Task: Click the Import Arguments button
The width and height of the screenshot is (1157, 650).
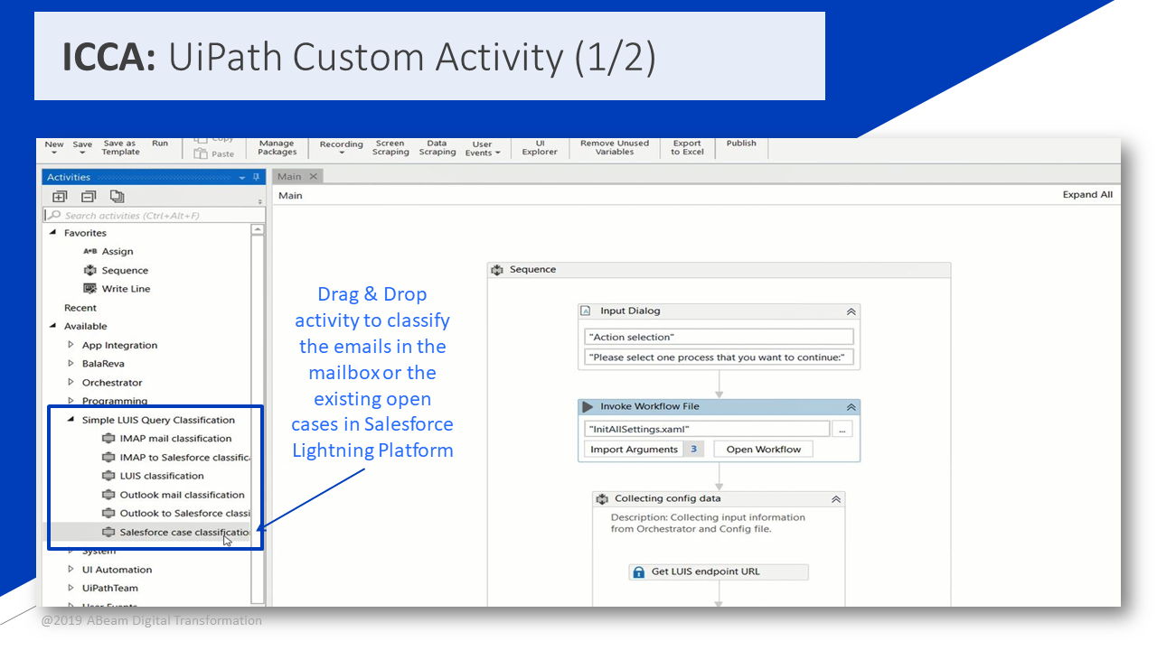Action: pyautogui.click(x=634, y=450)
